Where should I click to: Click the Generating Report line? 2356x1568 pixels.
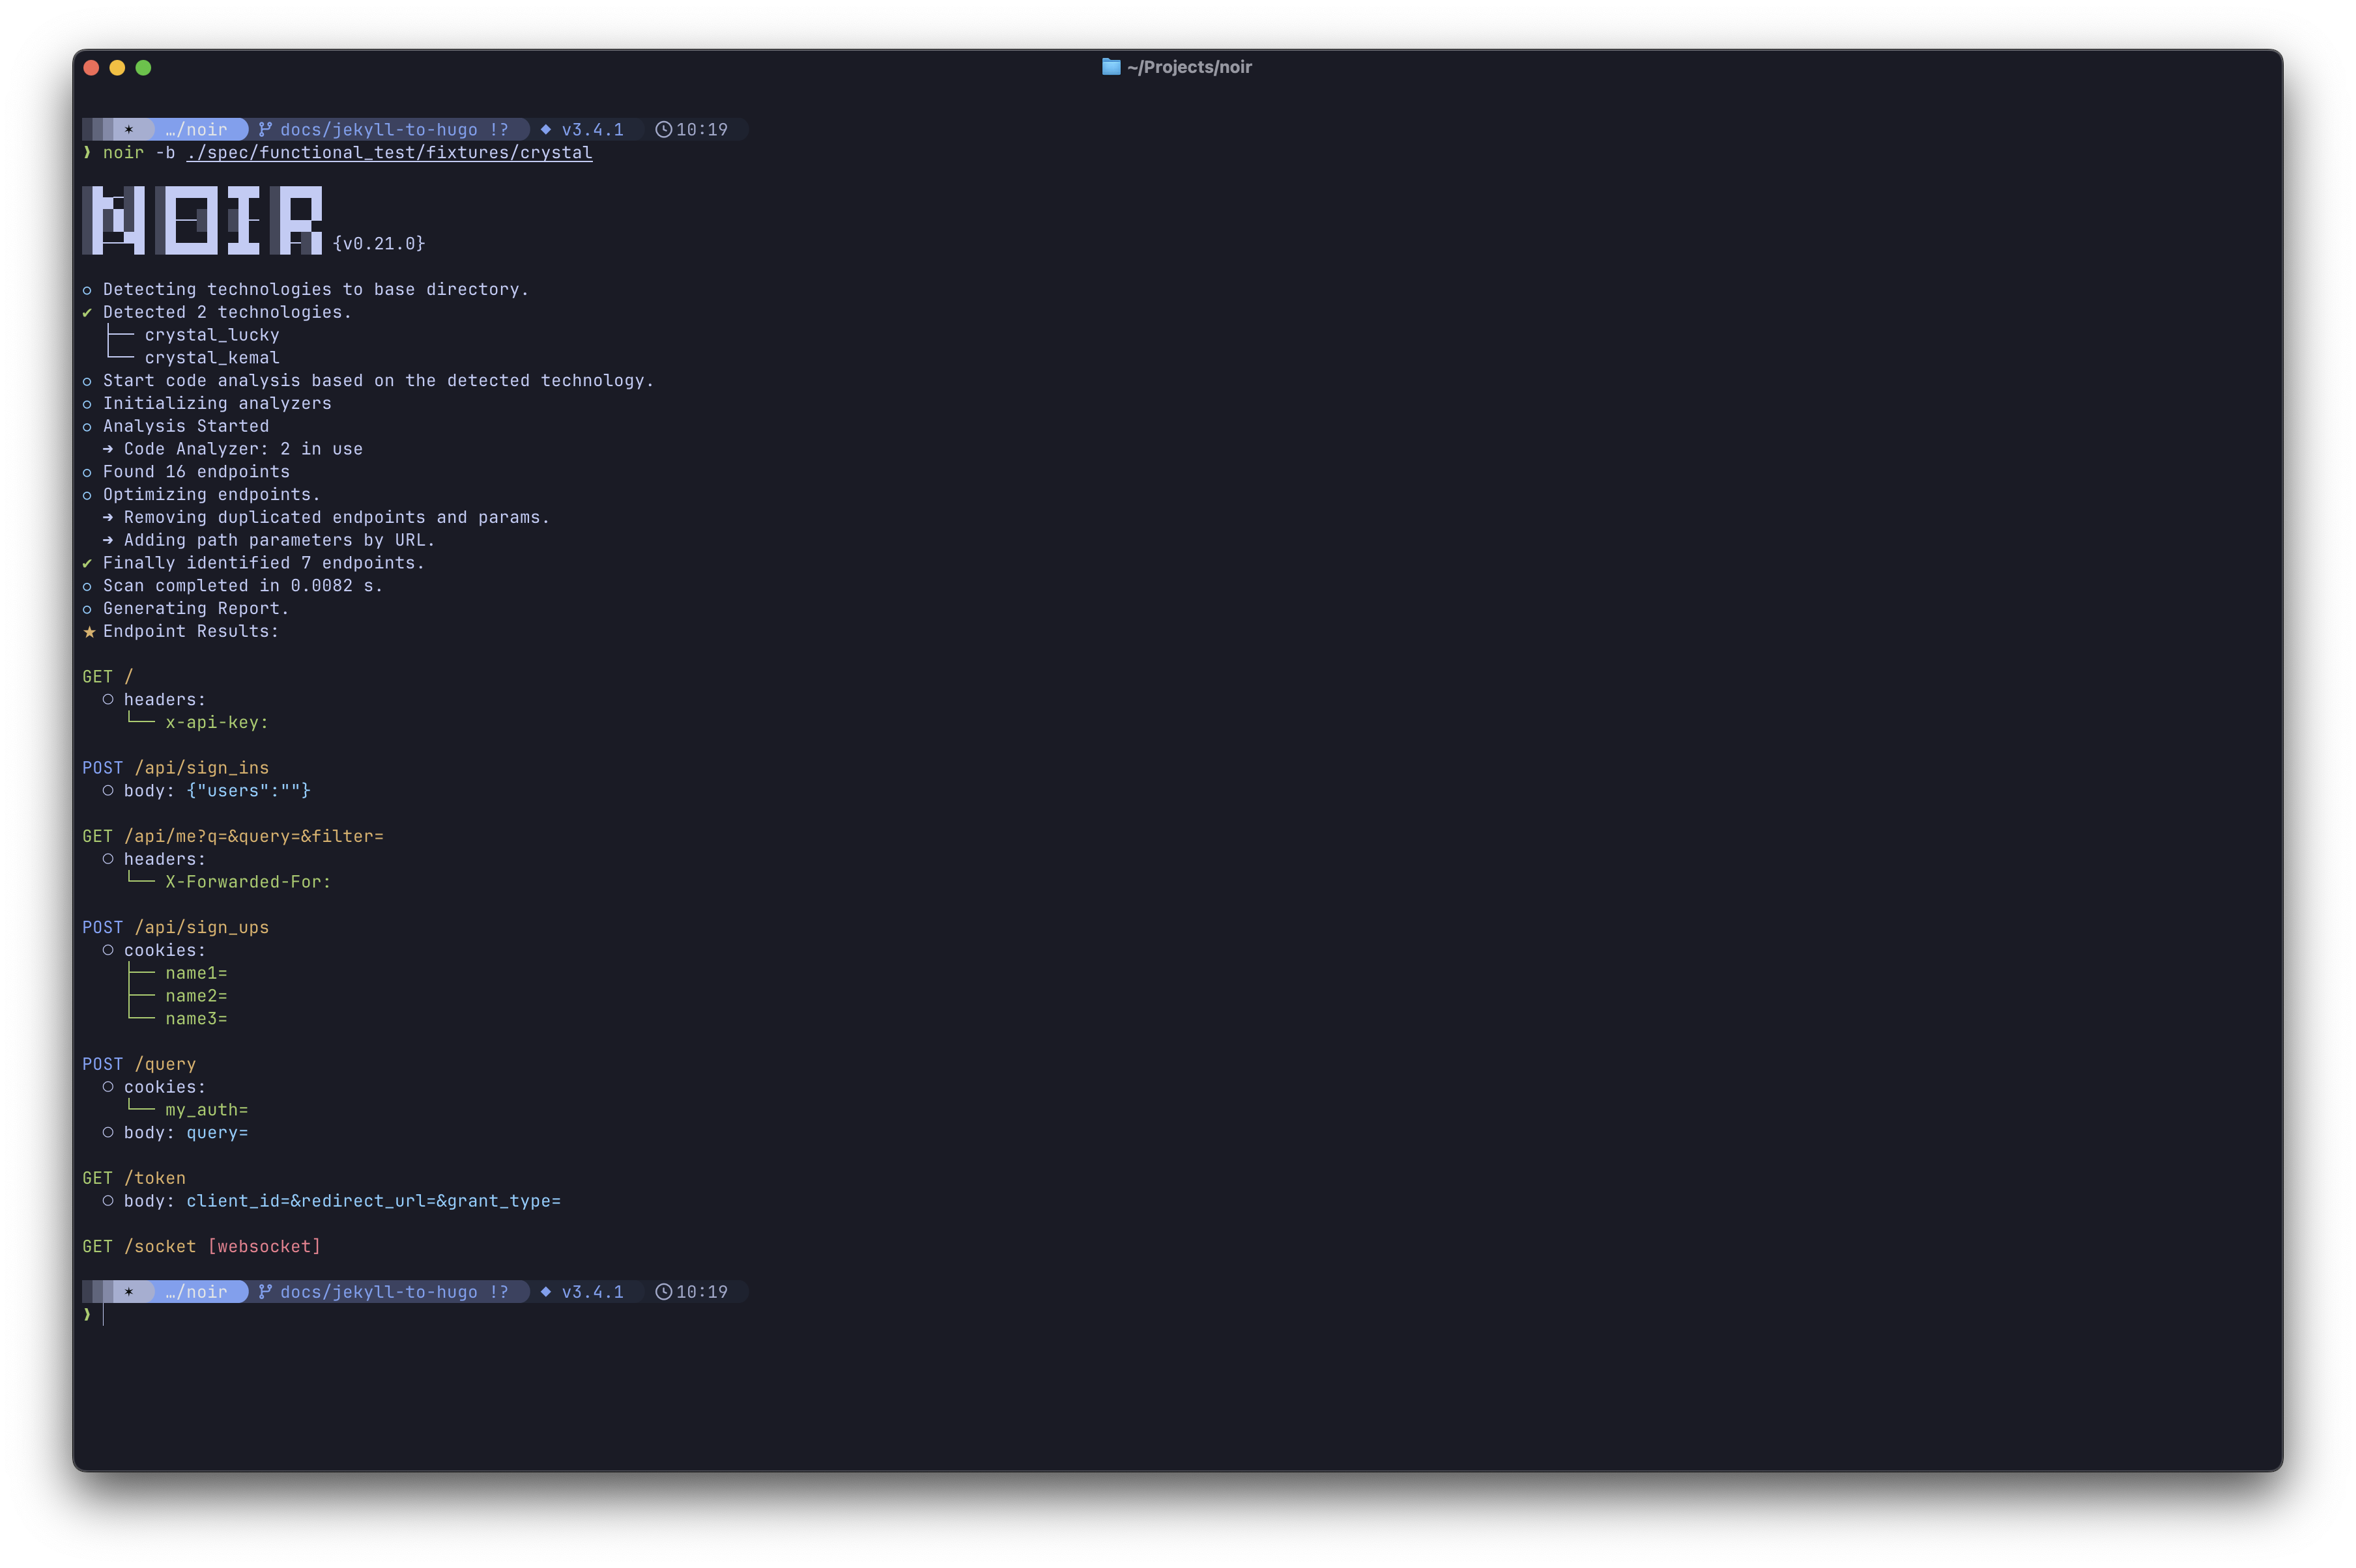(x=196, y=608)
